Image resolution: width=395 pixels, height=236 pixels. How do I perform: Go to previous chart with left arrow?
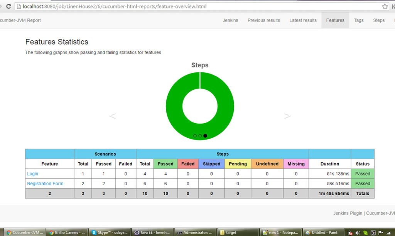click(112, 116)
